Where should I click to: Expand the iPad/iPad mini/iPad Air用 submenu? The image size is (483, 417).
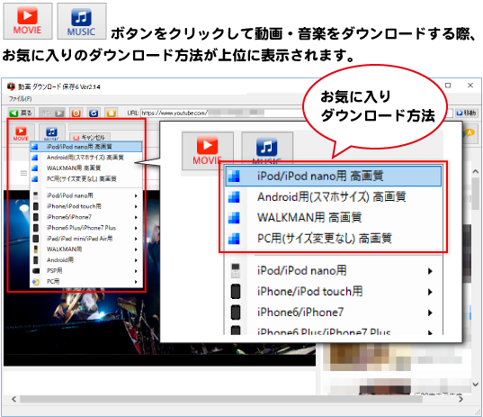coord(86,239)
